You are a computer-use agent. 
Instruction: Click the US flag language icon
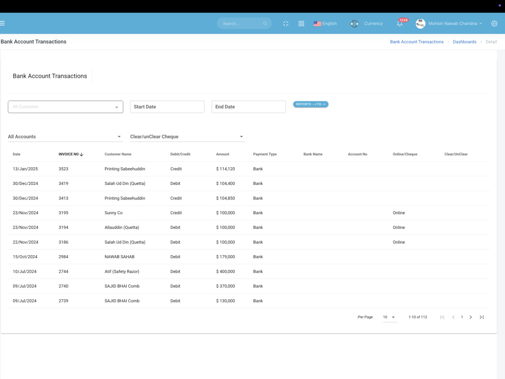pyautogui.click(x=317, y=24)
